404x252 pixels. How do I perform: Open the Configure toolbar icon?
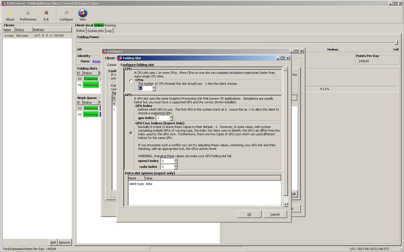[66, 13]
